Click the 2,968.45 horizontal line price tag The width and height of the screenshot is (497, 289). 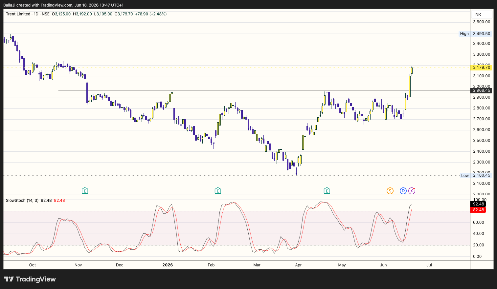pos(482,90)
